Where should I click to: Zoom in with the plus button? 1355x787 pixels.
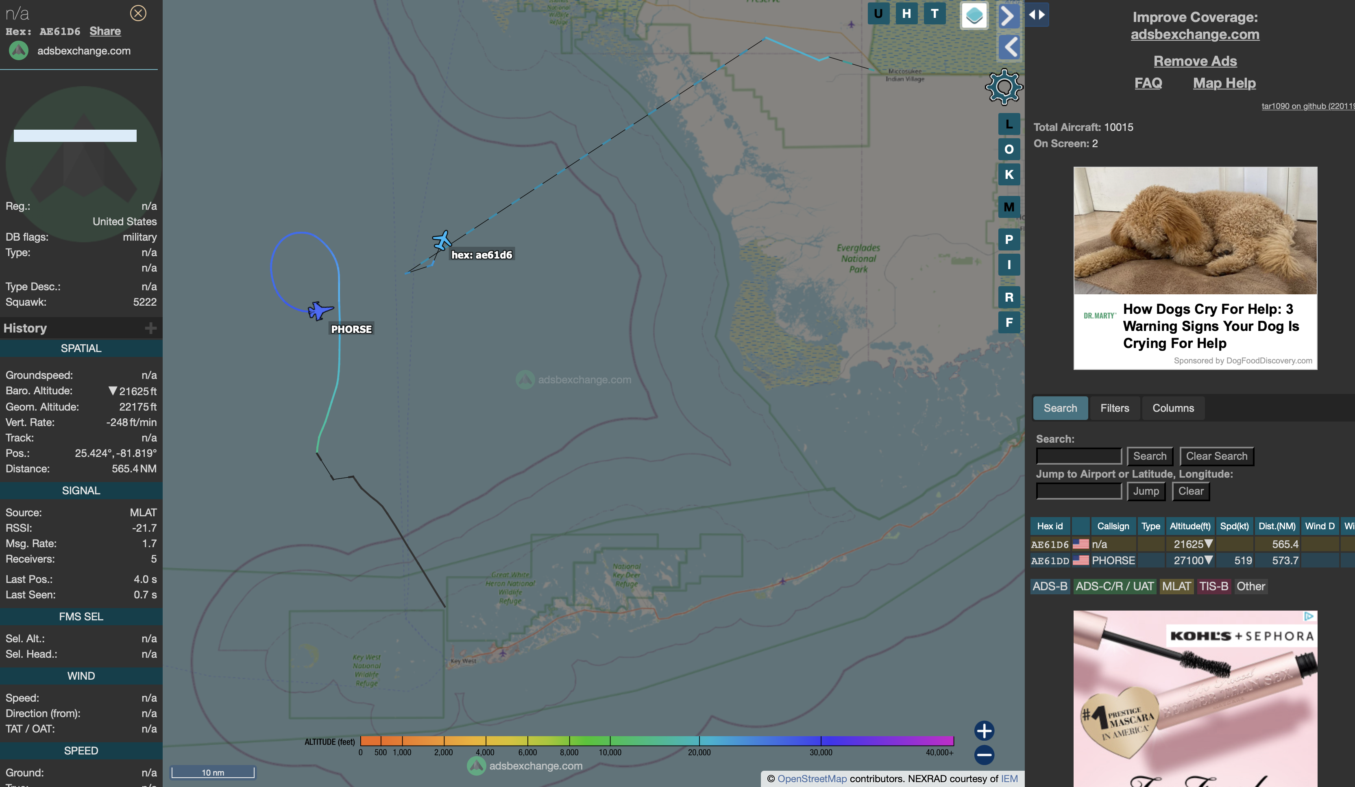pos(984,730)
